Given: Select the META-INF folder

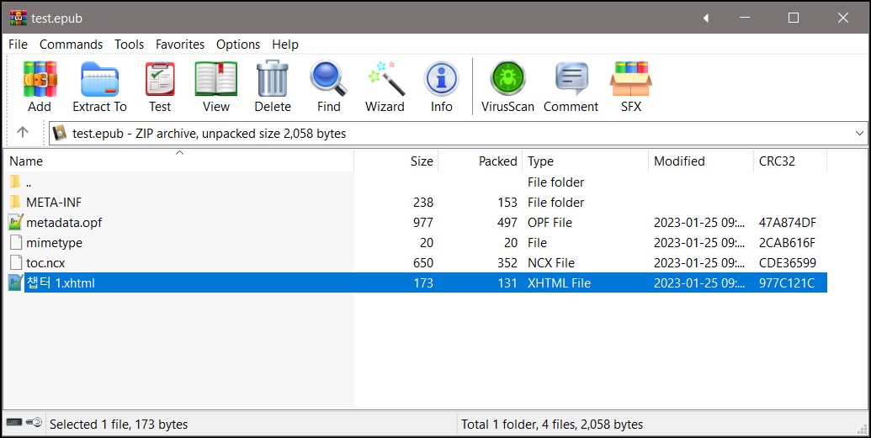Looking at the screenshot, I should [54, 203].
